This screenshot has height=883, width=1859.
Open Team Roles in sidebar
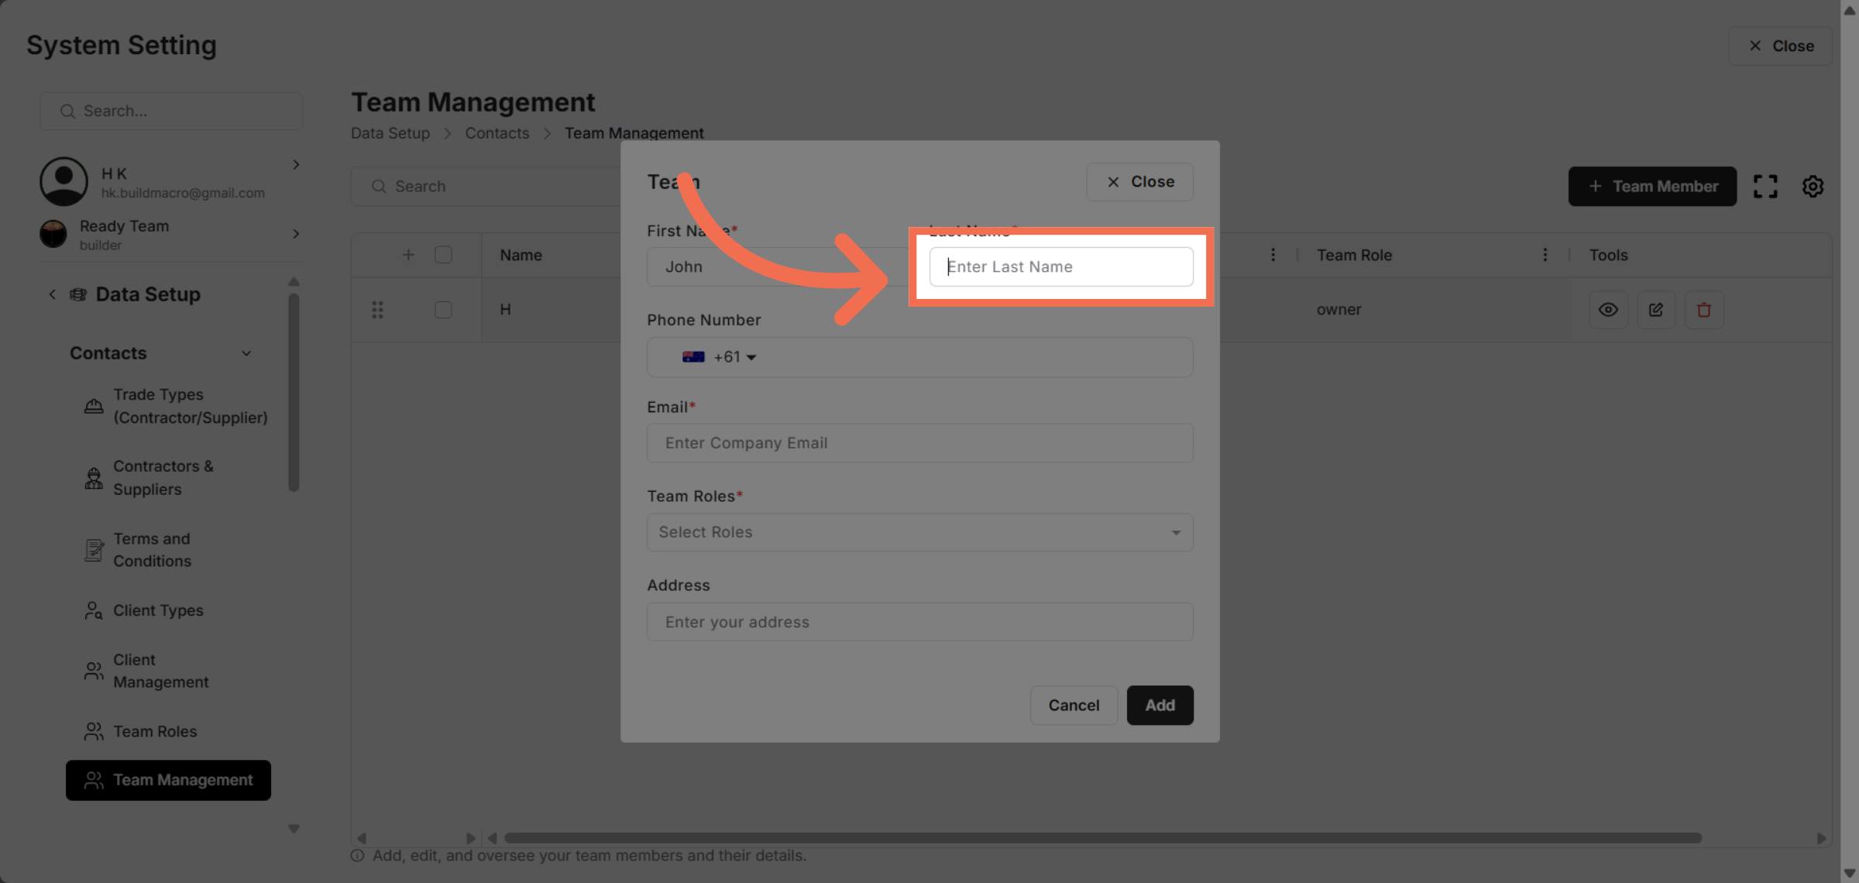pos(155,731)
